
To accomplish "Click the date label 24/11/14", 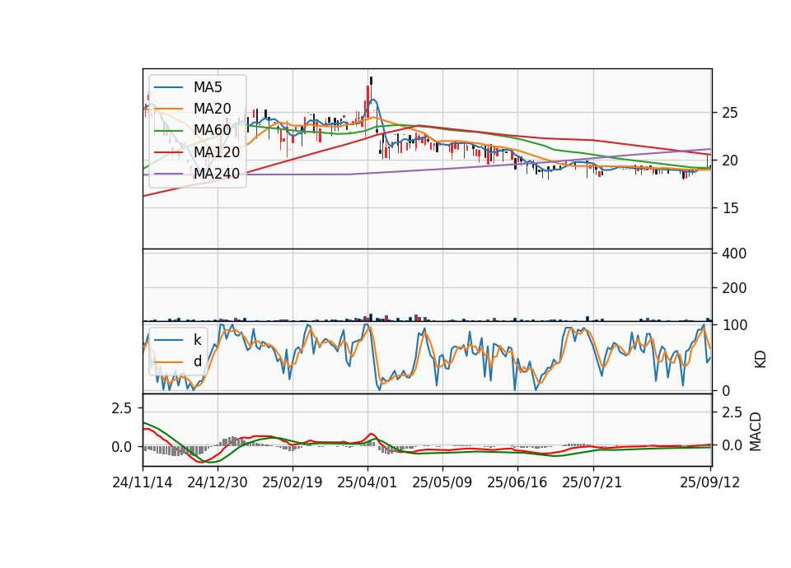I will (143, 482).
